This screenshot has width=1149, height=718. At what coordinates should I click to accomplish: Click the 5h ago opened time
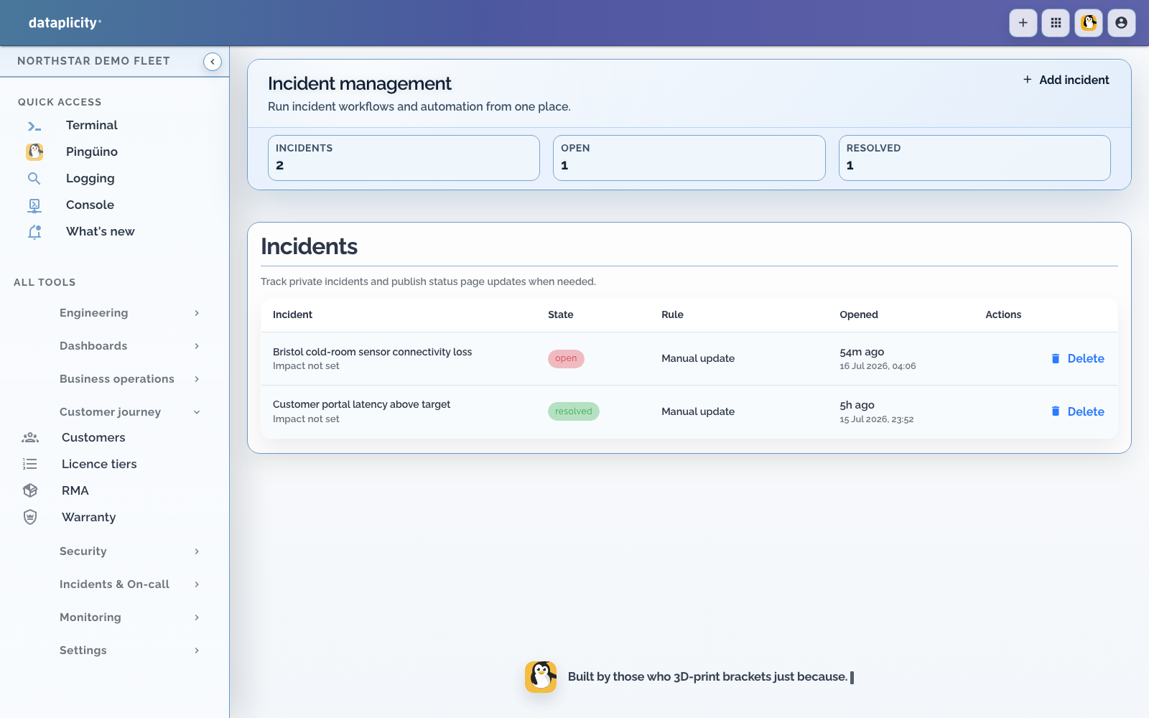(x=857, y=405)
